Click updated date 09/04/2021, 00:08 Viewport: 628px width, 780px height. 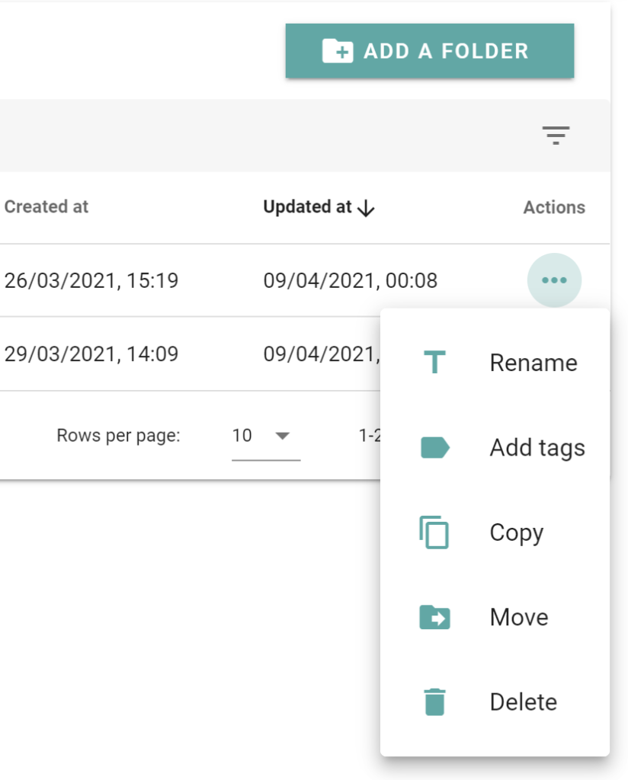pyautogui.click(x=351, y=280)
